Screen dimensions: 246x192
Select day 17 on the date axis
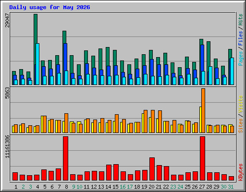click(x=130, y=187)
